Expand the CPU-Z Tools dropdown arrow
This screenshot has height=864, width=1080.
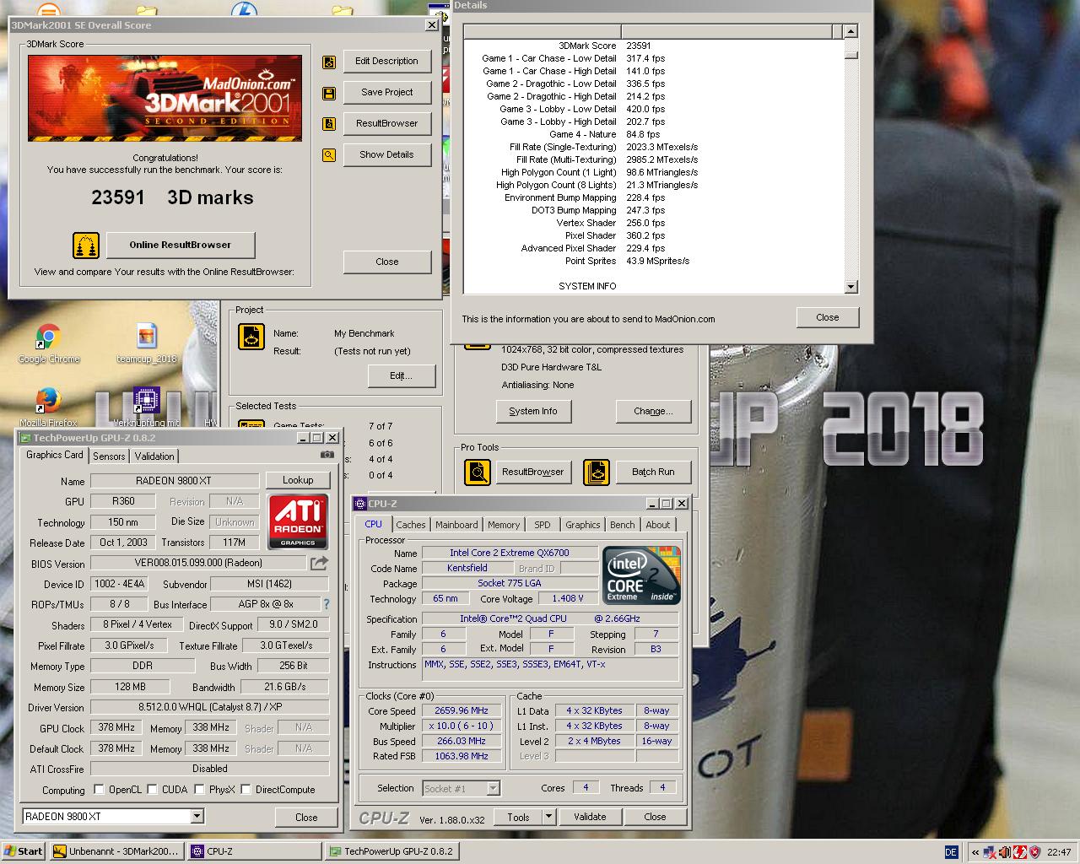click(548, 817)
